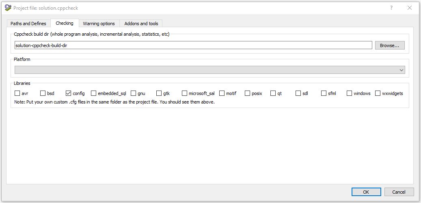Viewport: 421px width, 203px height.
Task: Check the sfml library option
Action: 324,93
